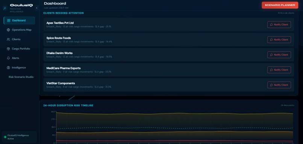Click the Predictive Intelligence tagline
The image size is (303, 144).
click(17, 10)
